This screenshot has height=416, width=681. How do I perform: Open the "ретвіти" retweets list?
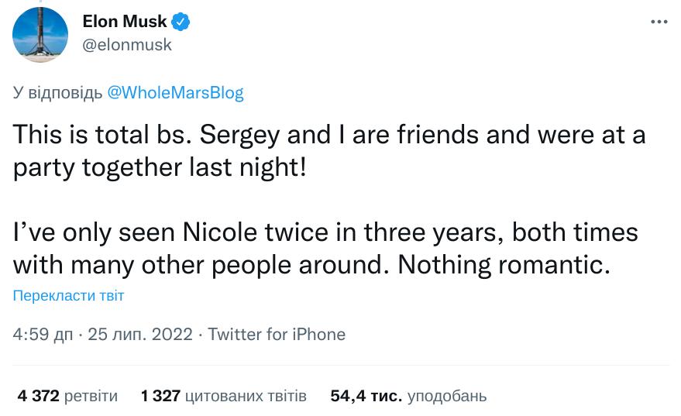(x=91, y=396)
